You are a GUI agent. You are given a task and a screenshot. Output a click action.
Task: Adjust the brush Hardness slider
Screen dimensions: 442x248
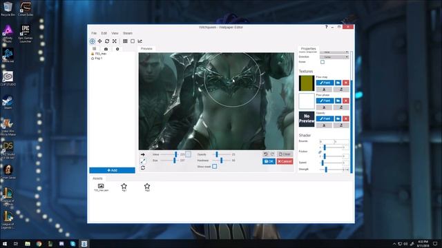click(x=221, y=161)
